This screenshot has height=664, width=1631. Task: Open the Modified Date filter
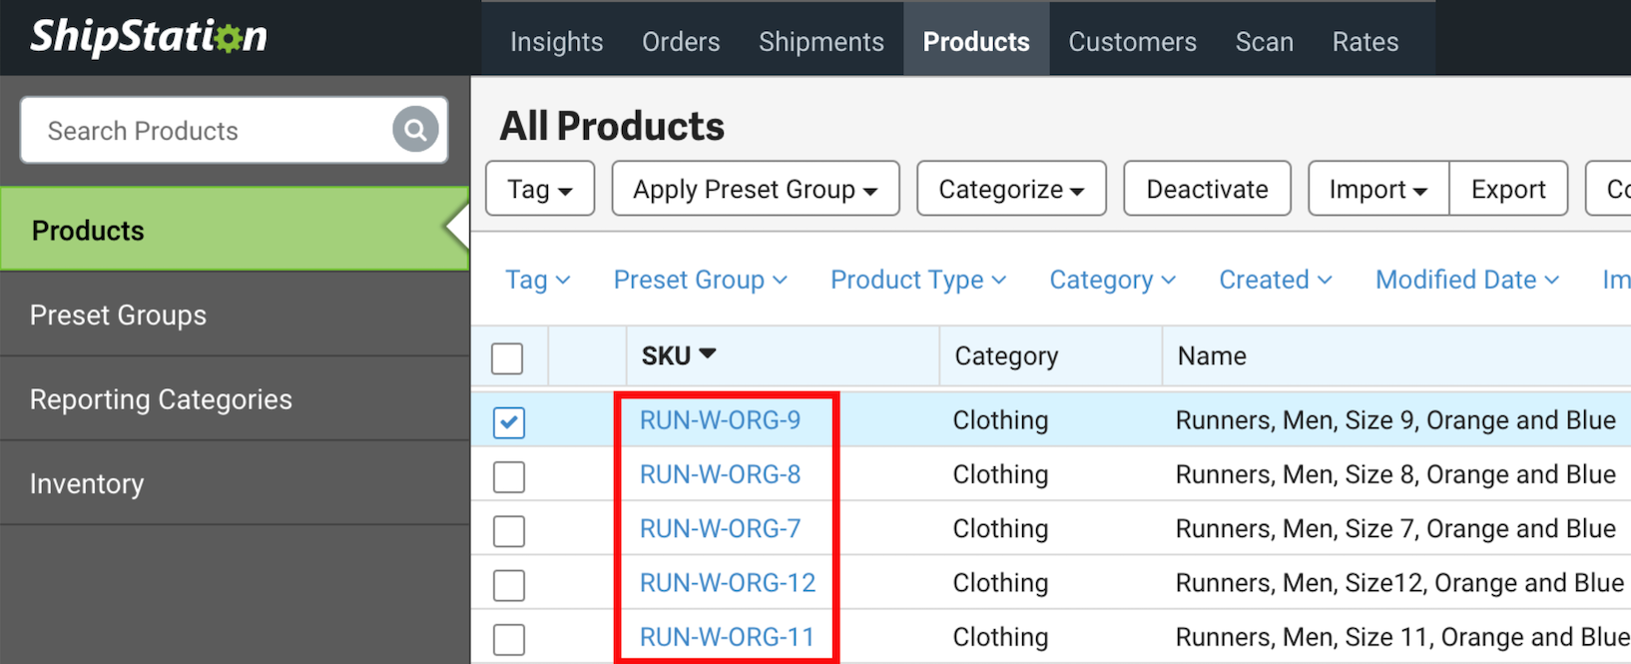click(x=1466, y=281)
